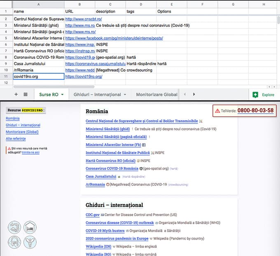This screenshot has width=280, height=256.
Task: Open CDC.gov link
Action: click(x=93, y=215)
